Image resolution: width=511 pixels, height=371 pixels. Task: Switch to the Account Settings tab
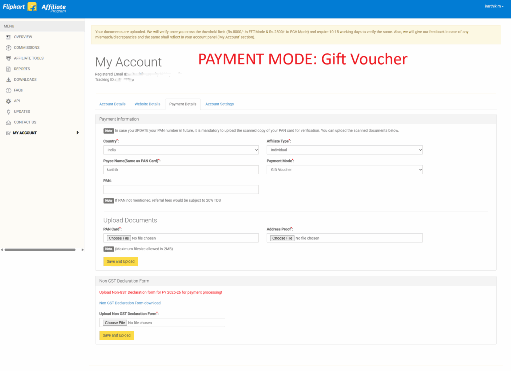pyautogui.click(x=220, y=104)
